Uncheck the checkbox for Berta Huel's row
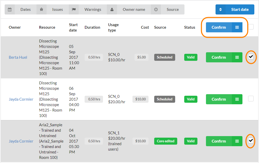 coord(251,57)
